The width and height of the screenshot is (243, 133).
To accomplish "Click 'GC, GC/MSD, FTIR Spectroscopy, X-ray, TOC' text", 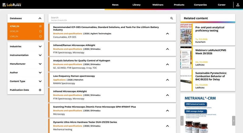I will 75,68.
